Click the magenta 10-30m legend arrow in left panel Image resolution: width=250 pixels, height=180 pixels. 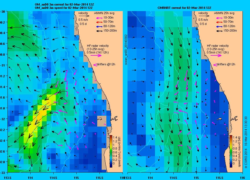pyautogui.click(x=99, y=18)
